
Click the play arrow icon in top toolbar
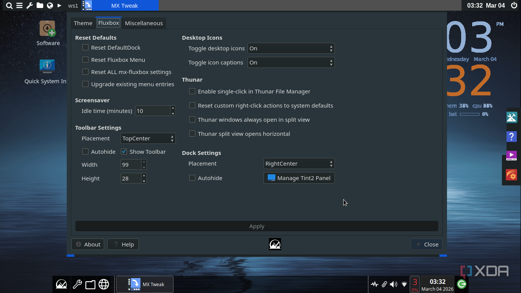point(59,5)
